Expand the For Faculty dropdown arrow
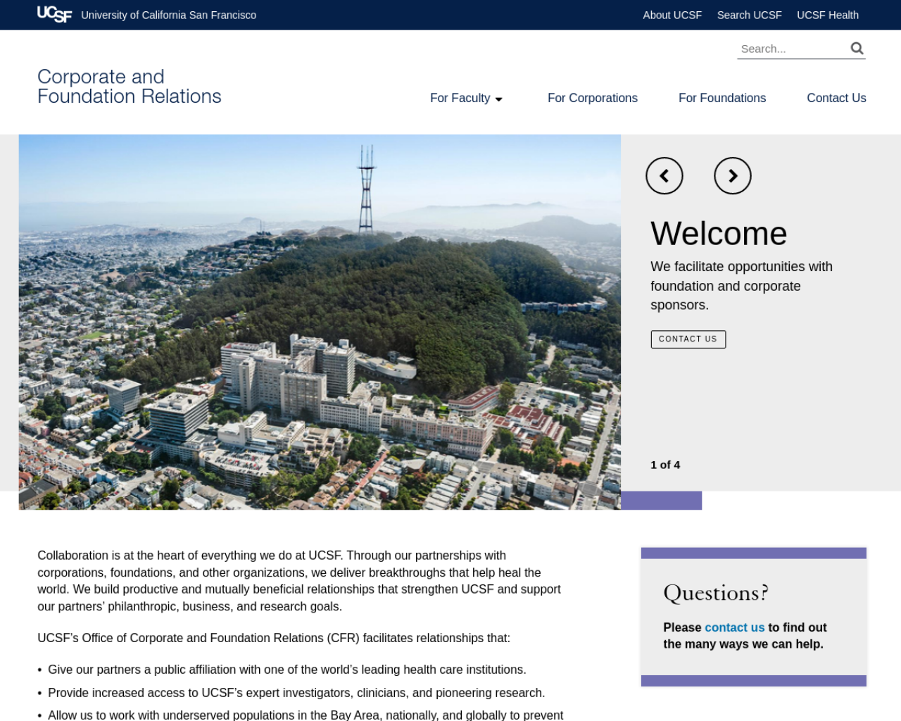This screenshot has width=901, height=721. pos(498,99)
